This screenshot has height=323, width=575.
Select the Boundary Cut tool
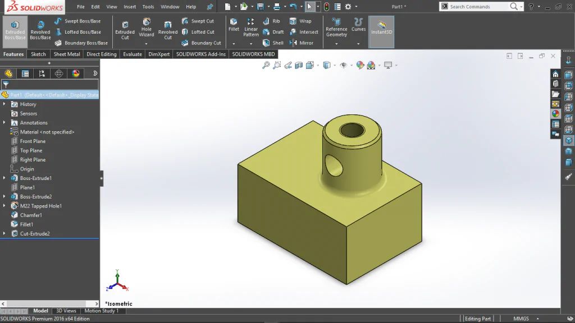point(202,43)
